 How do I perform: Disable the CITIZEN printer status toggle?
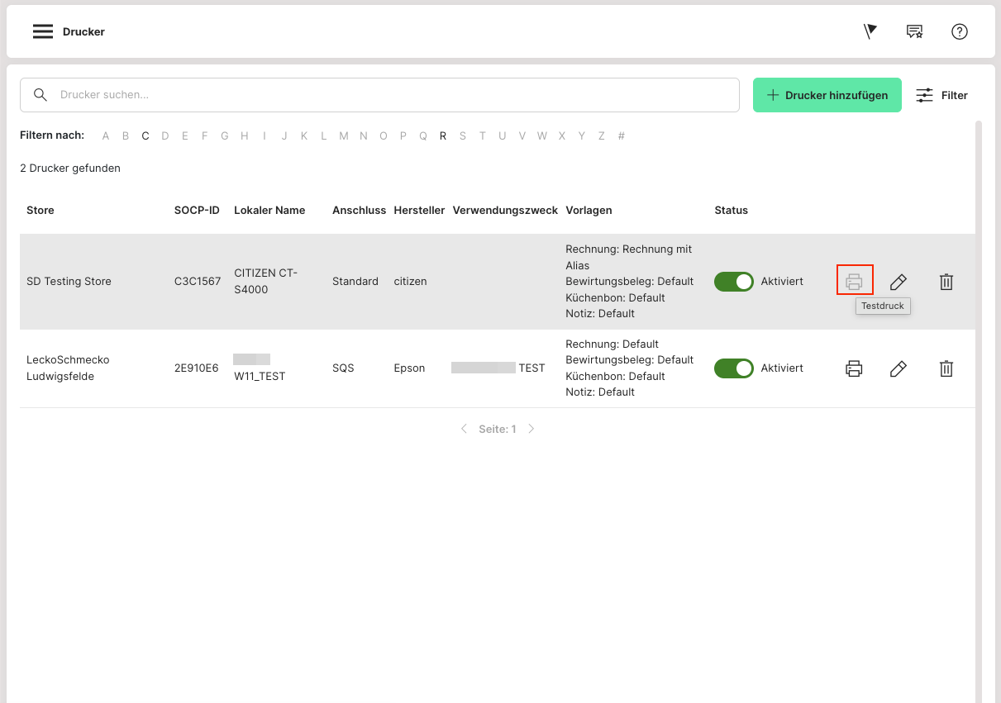734,282
